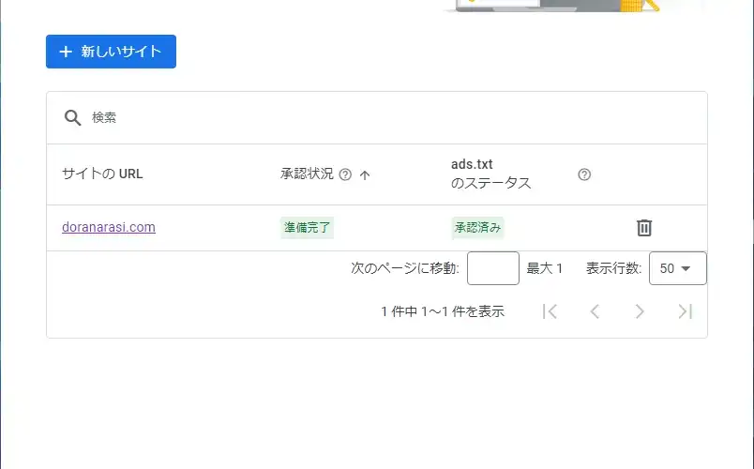Image resolution: width=754 pixels, height=469 pixels.
Task: Click the 承認済み ads.txt badge
Action: click(x=477, y=227)
